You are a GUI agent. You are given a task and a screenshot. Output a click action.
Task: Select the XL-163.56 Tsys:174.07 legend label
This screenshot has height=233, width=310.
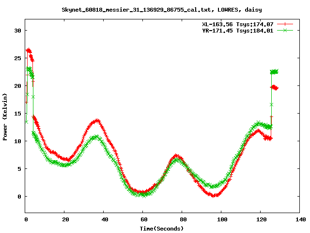pyautogui.click(x=238, y=24)
